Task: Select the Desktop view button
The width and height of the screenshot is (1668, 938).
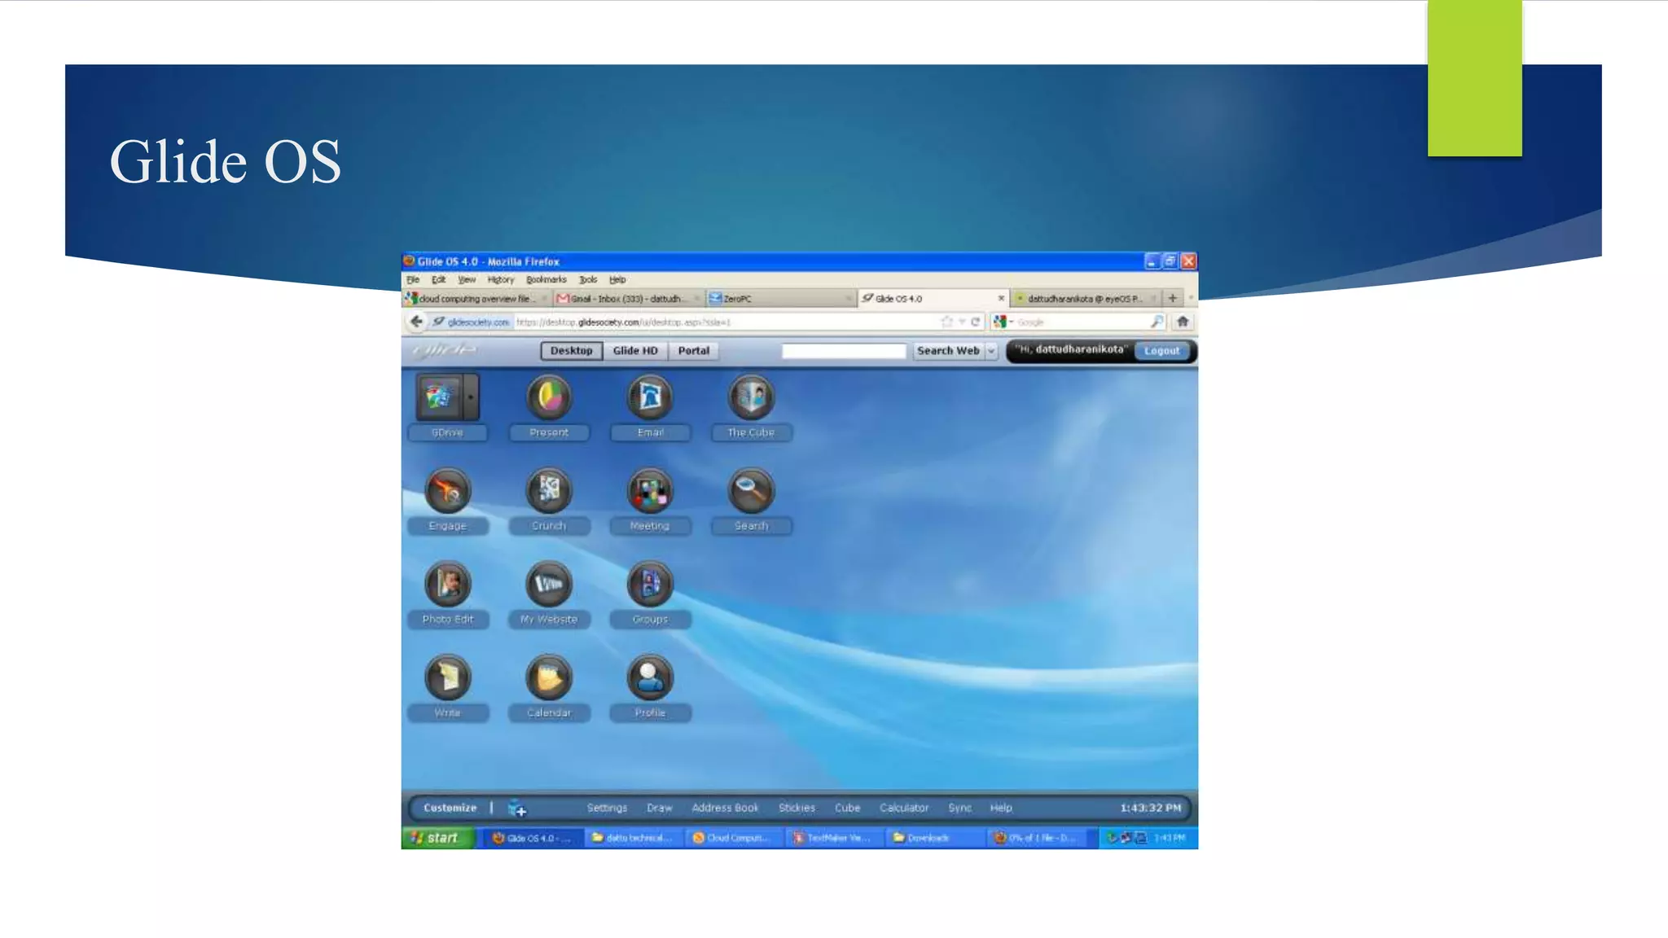Action: click(x=571, y=351)
